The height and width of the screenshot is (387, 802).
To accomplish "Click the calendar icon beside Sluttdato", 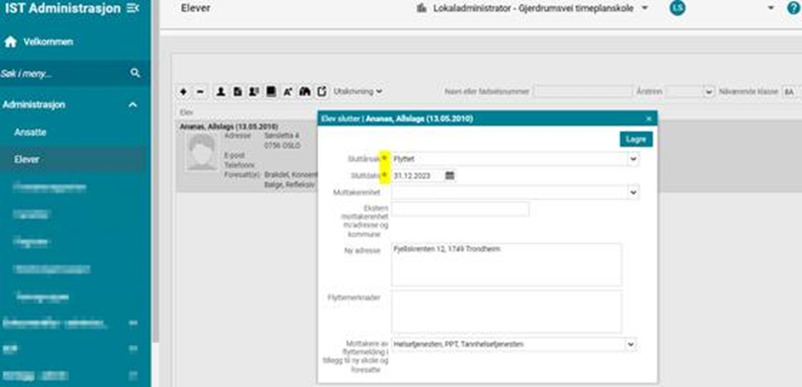I will [450, 176].
